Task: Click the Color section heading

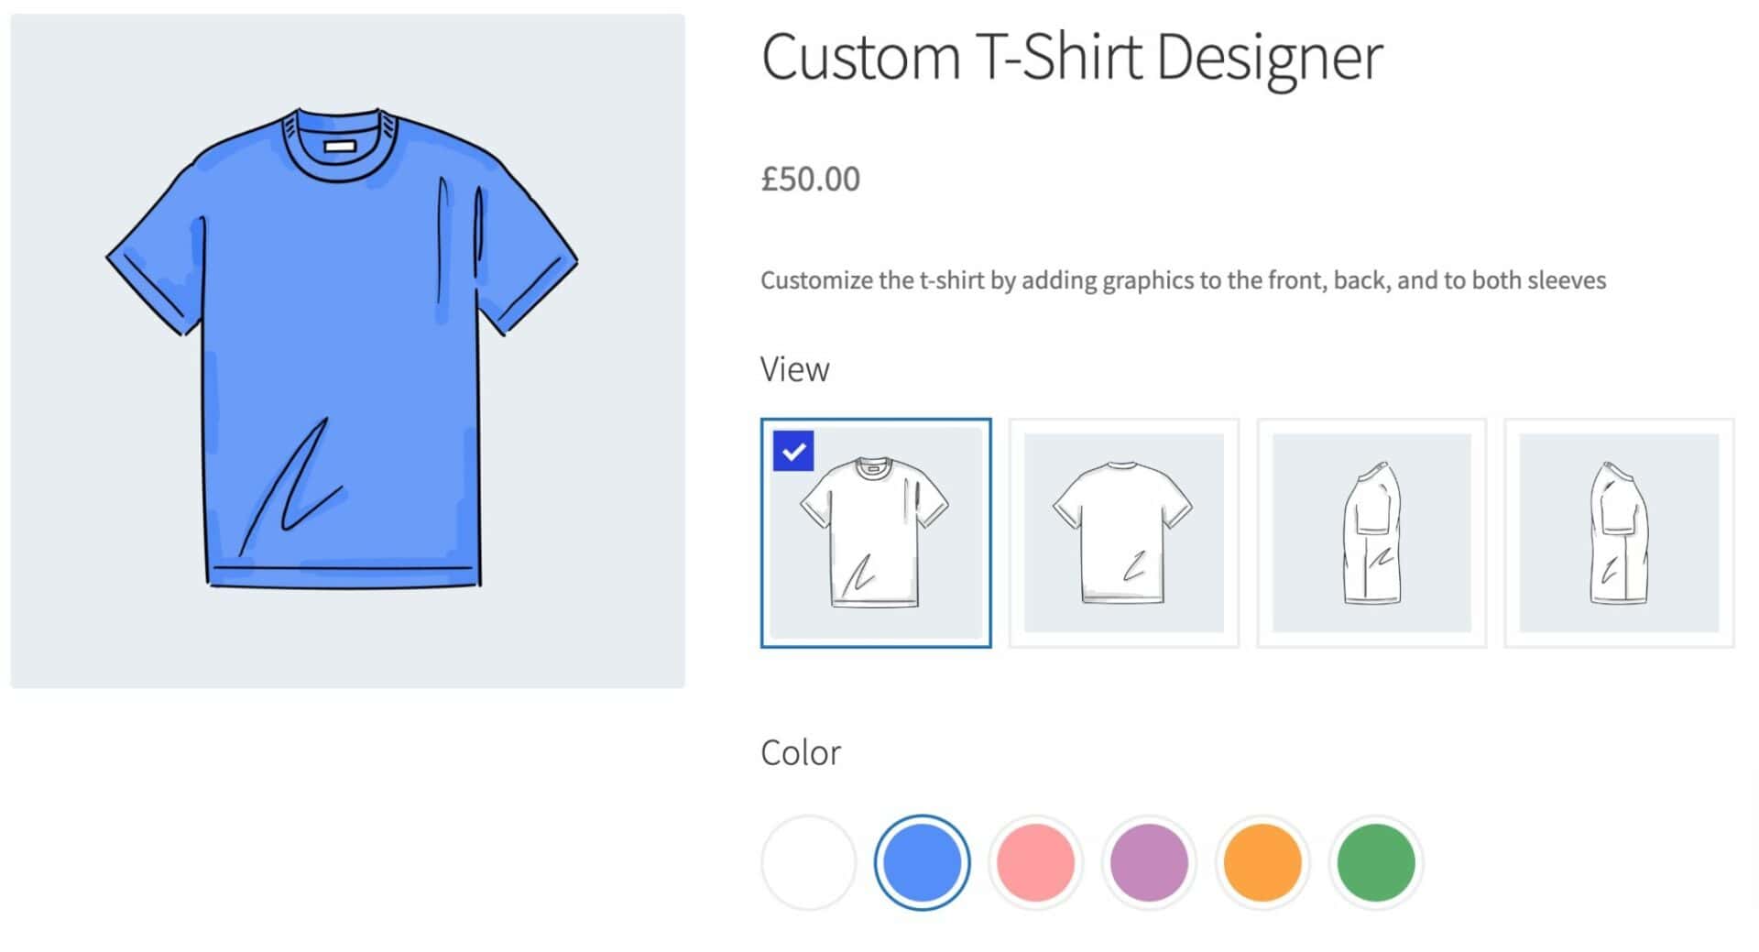Action: (x=800, y=752)
